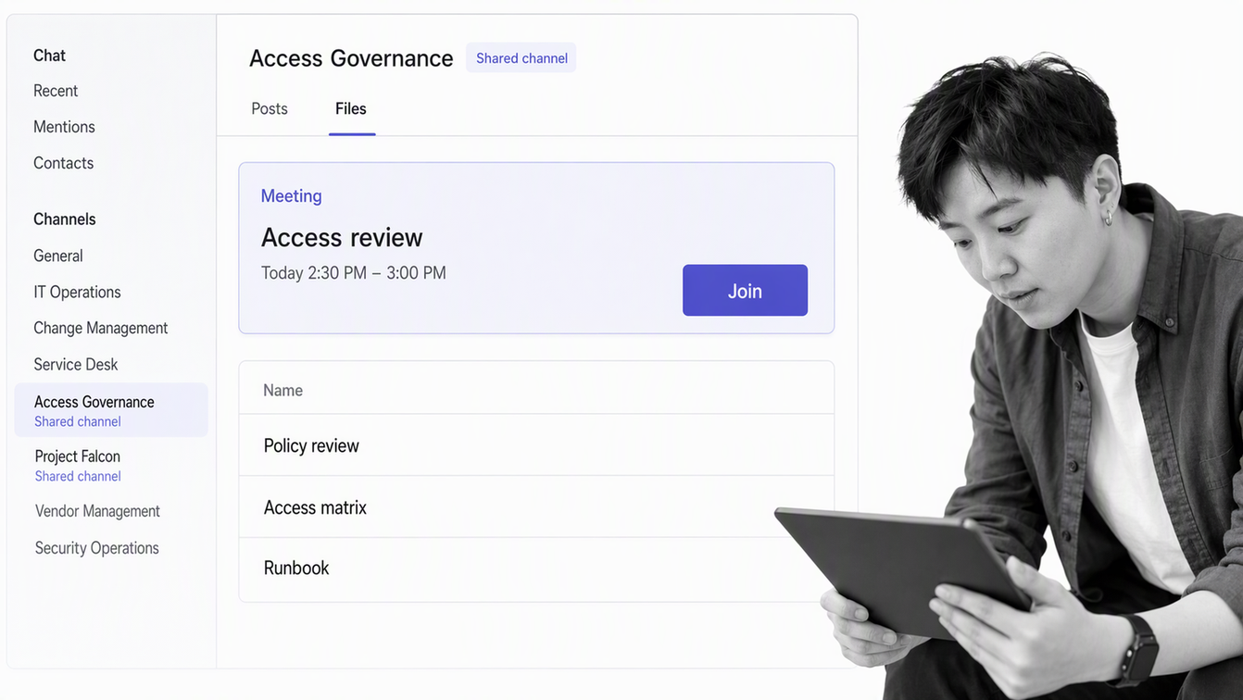Viewport: 1243px width, 700px height.
Task: Go to the Service Desk channel
Action: [x=76, y=364]
